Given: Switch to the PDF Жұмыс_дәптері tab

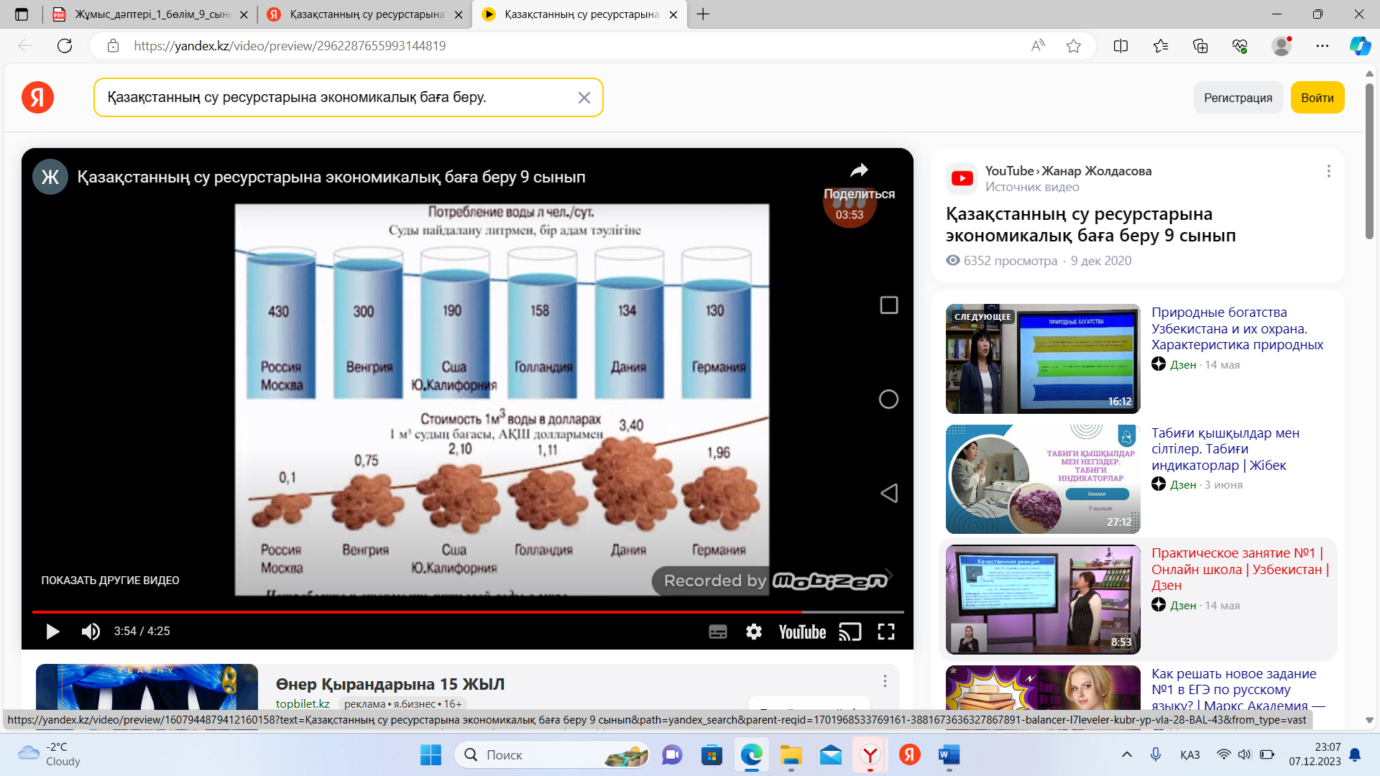Looking at the screenshot, I should click(152, 14).
